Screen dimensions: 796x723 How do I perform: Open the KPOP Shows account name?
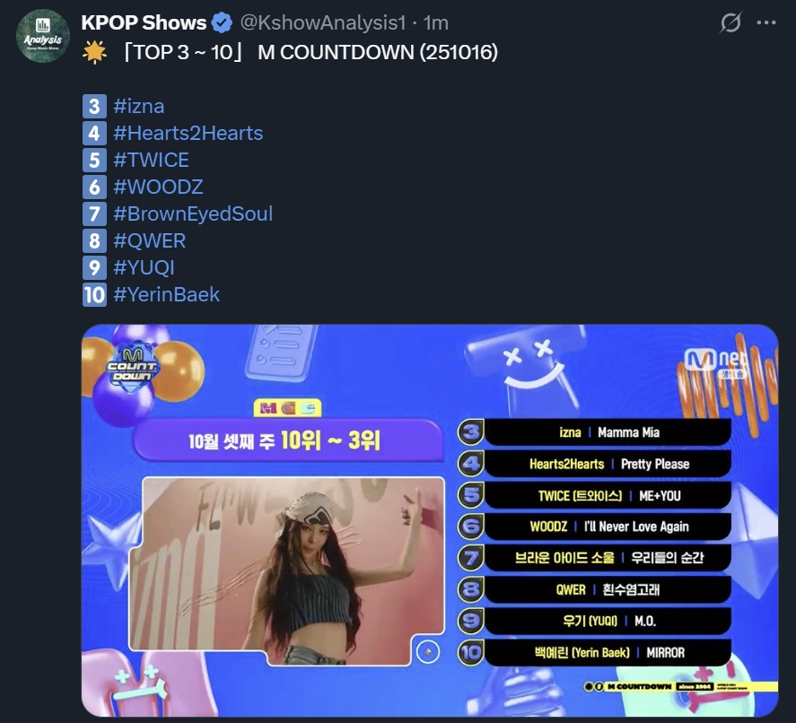[144, 22]
